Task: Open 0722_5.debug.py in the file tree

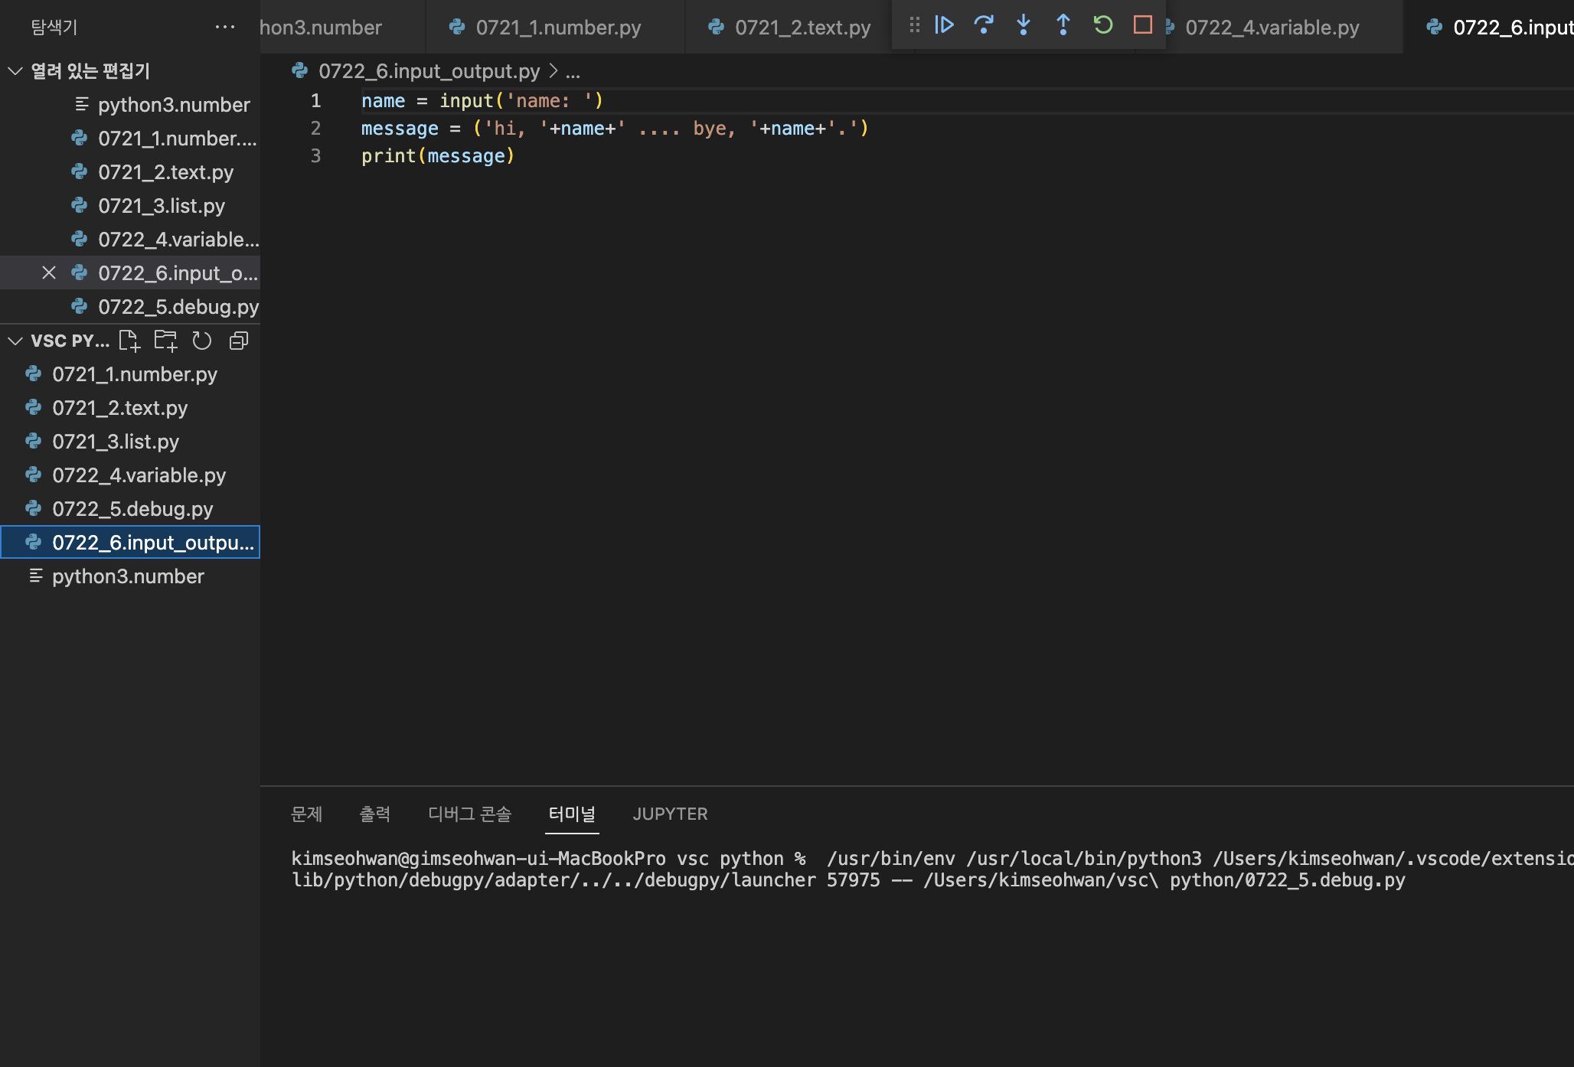Action: pyautogui.click(x=132, y=509)
